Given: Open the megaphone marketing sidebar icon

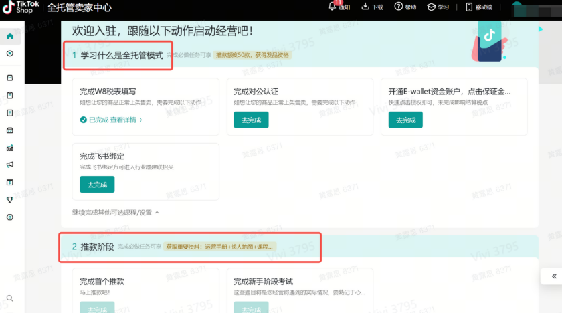Looking at the screenshot, I should point(10,165).
